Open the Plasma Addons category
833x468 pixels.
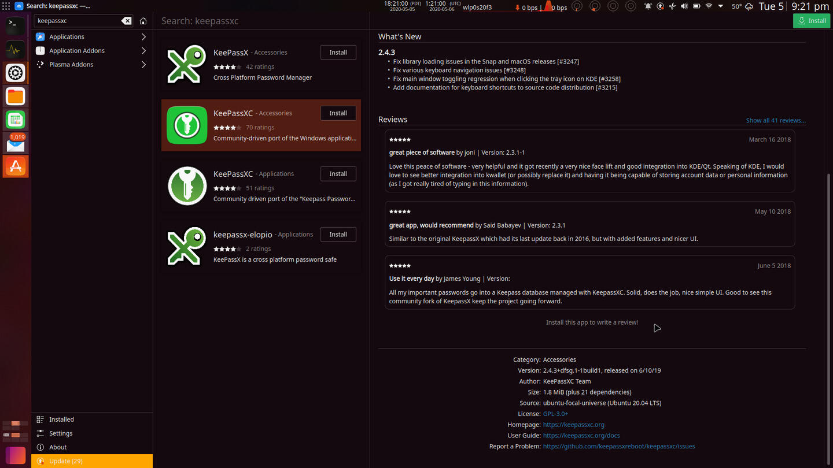tap(92, 65)
